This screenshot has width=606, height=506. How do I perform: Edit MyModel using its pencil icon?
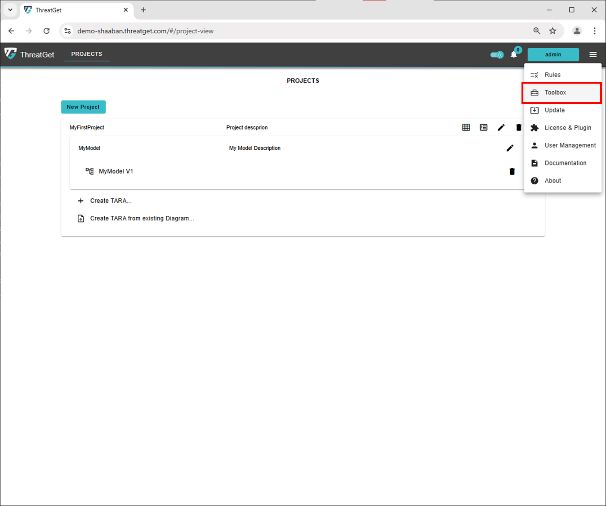(510, 148)
